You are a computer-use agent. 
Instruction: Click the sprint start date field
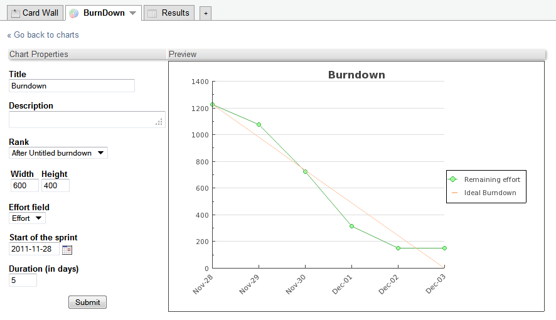click(34, 248)
